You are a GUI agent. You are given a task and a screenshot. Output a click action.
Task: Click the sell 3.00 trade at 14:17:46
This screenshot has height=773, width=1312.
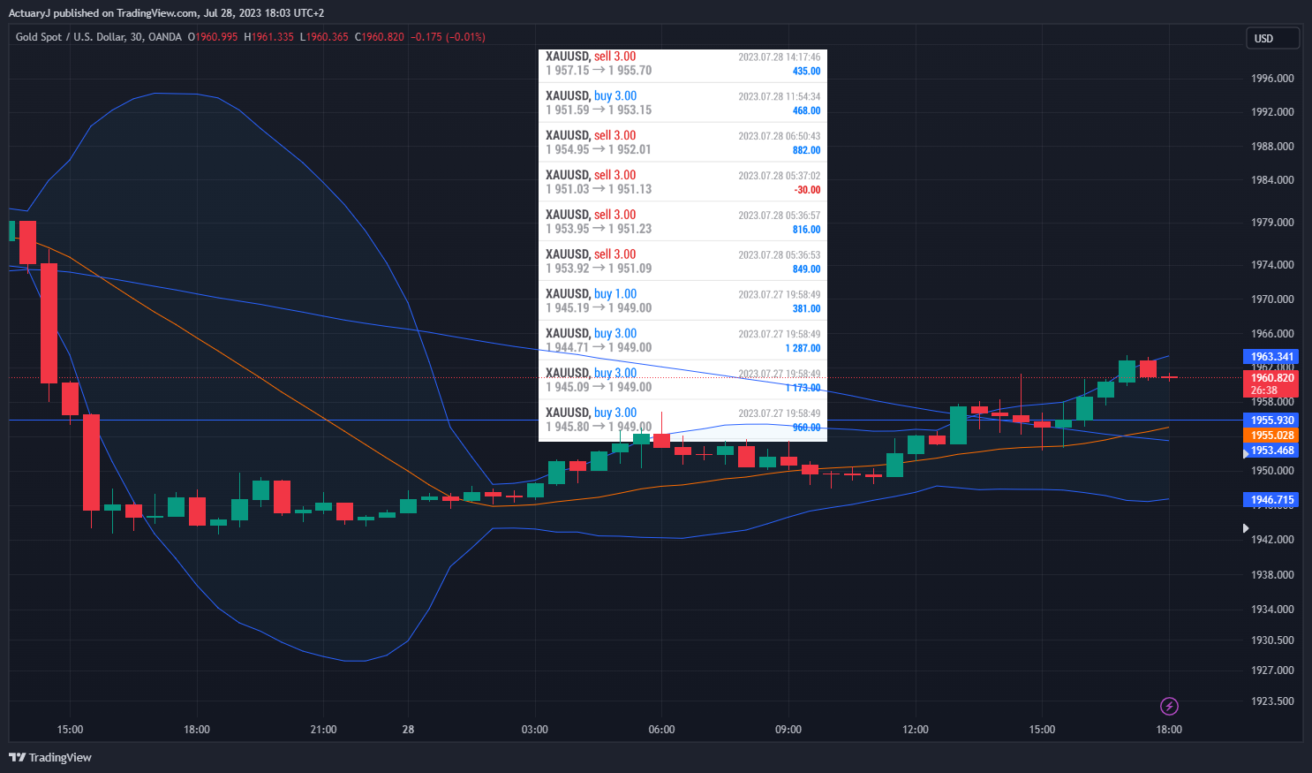point(682,64)
